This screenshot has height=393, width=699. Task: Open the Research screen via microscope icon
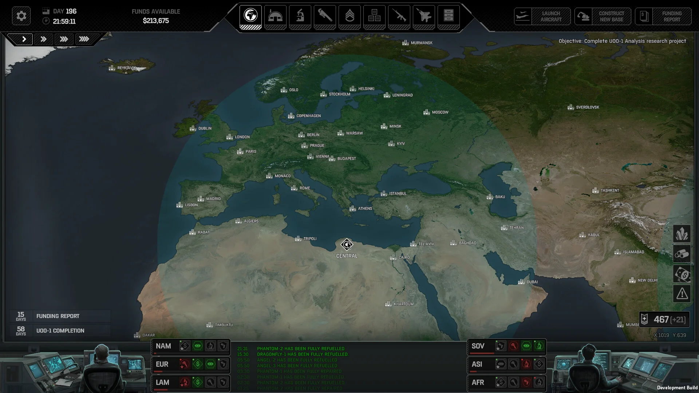tap(300, 16)
